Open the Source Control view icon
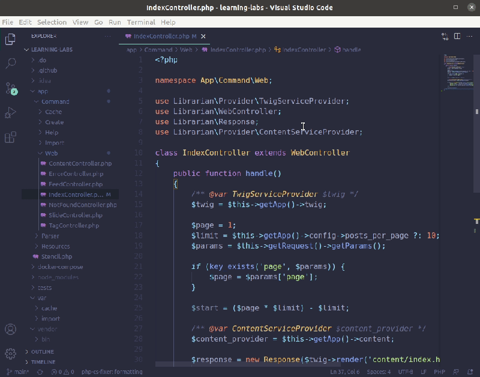This screenshot has width=480, height=377. [11, 88]
